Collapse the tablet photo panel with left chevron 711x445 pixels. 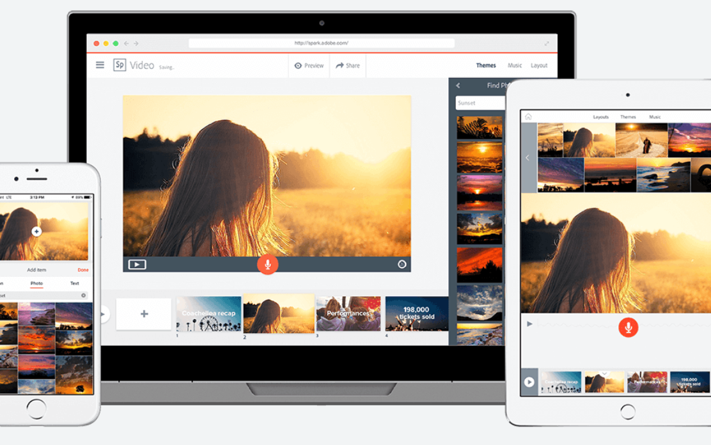[x=528, y=158]
